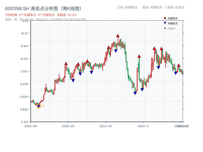Click the rightmost red high marker
The height and width of the screenshot is (152, 203).
point(179,65)
